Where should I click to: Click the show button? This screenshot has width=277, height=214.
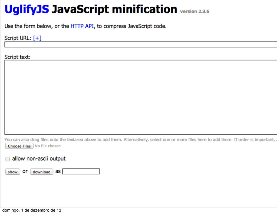coord(12,172)
